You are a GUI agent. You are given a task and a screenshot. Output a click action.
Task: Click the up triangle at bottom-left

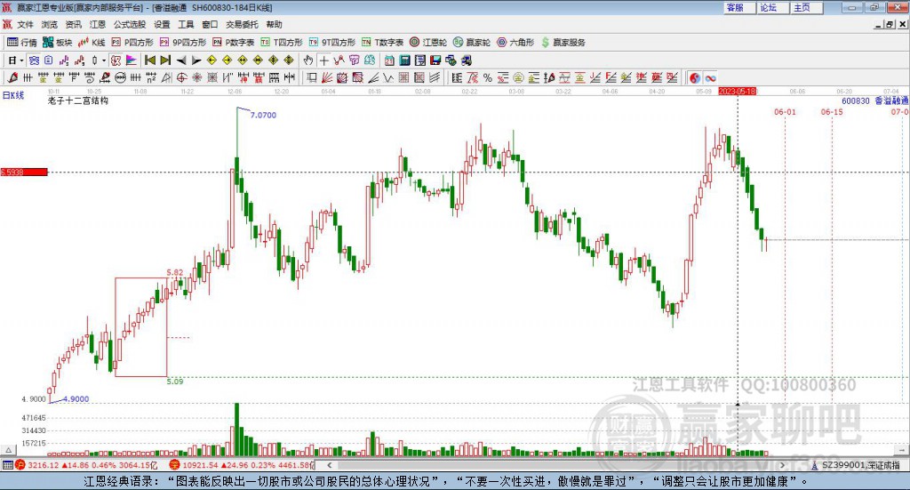click(x=8, y=450)
